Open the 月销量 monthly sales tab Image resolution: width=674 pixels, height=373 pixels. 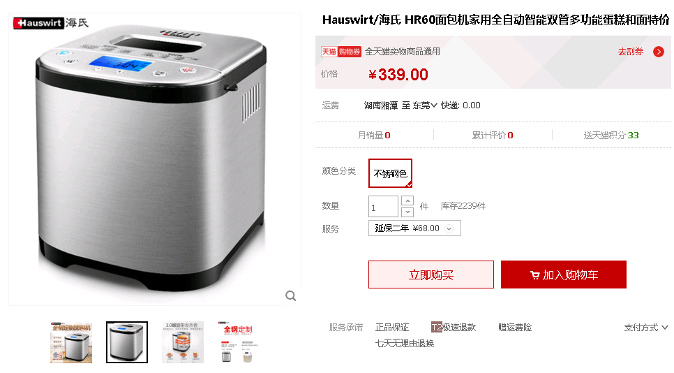tap(374, 135)
